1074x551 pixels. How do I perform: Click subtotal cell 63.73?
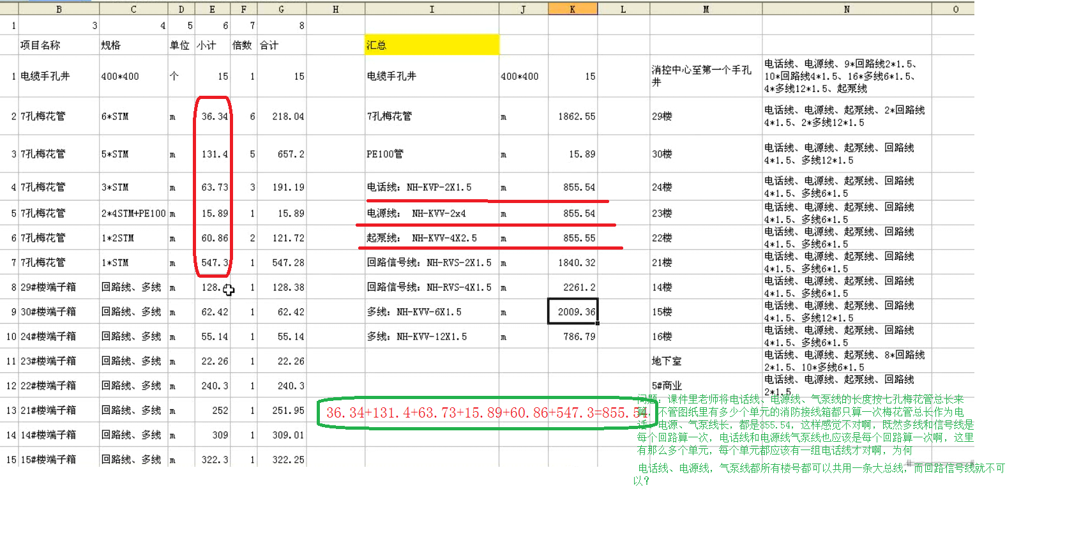click(212, 187)
